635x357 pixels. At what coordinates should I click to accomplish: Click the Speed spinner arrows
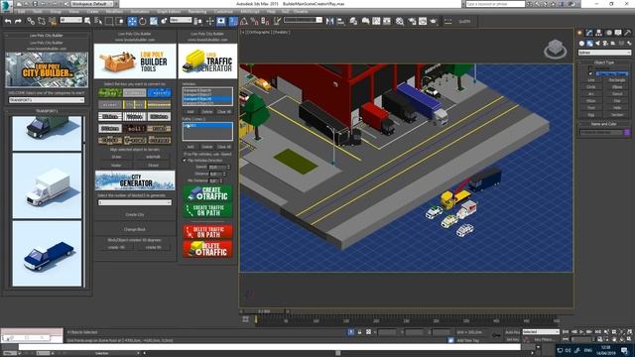click(228, 167)
